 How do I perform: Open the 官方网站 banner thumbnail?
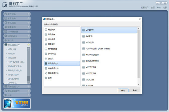click(x=17, y=103)
